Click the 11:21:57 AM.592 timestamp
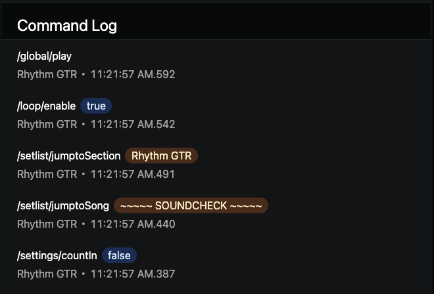Image resolution: width=434 pixels, height=294 pixels. click(x=133, y=74)
